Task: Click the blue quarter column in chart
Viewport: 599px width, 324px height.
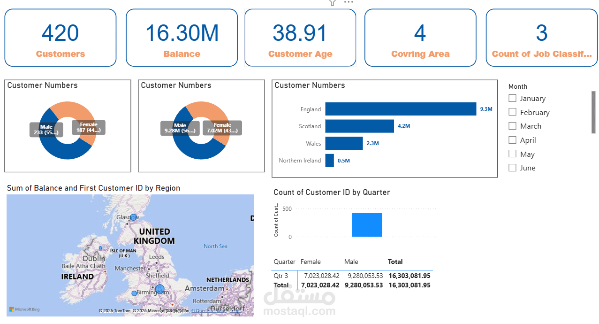Action: [x=367, y=225]
